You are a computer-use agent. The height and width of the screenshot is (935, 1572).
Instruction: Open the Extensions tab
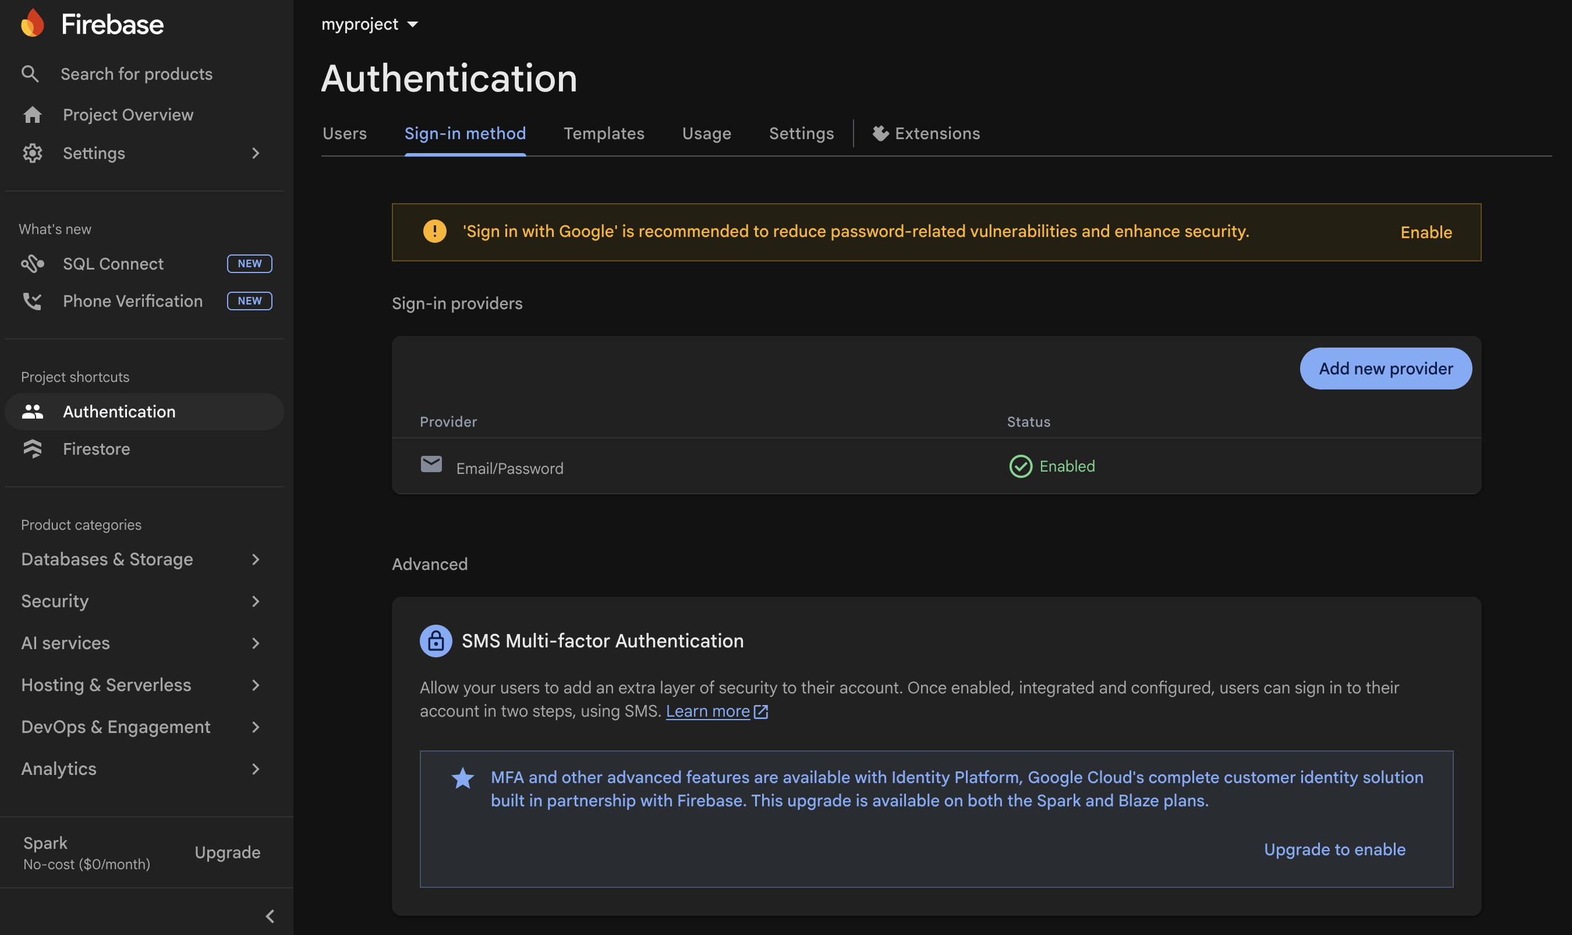click(926, 133)
